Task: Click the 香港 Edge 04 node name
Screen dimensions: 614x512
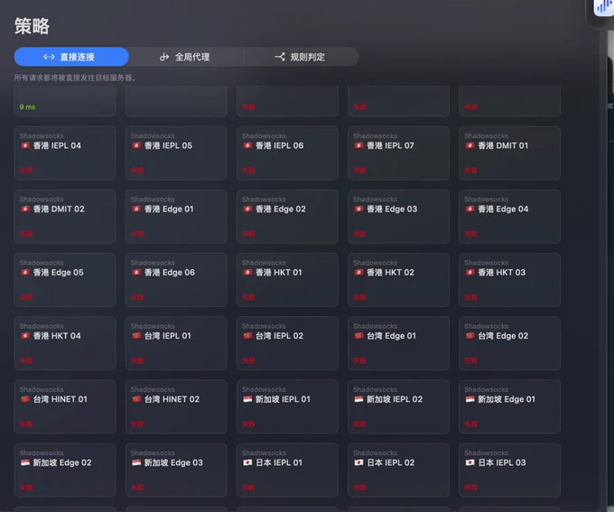Action: [x=503, y=209]
